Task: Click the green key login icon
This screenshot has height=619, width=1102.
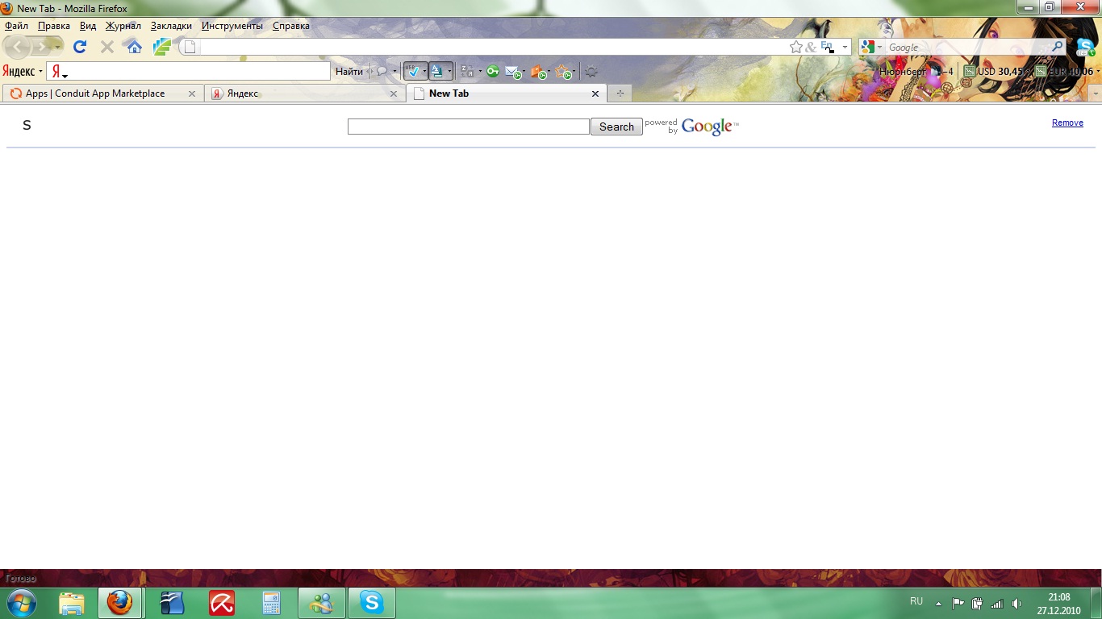Action: 492,72
